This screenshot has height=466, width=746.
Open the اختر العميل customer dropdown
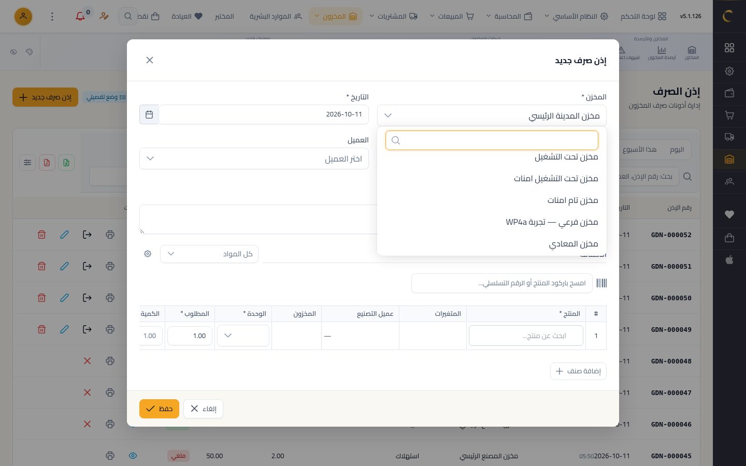254,158
